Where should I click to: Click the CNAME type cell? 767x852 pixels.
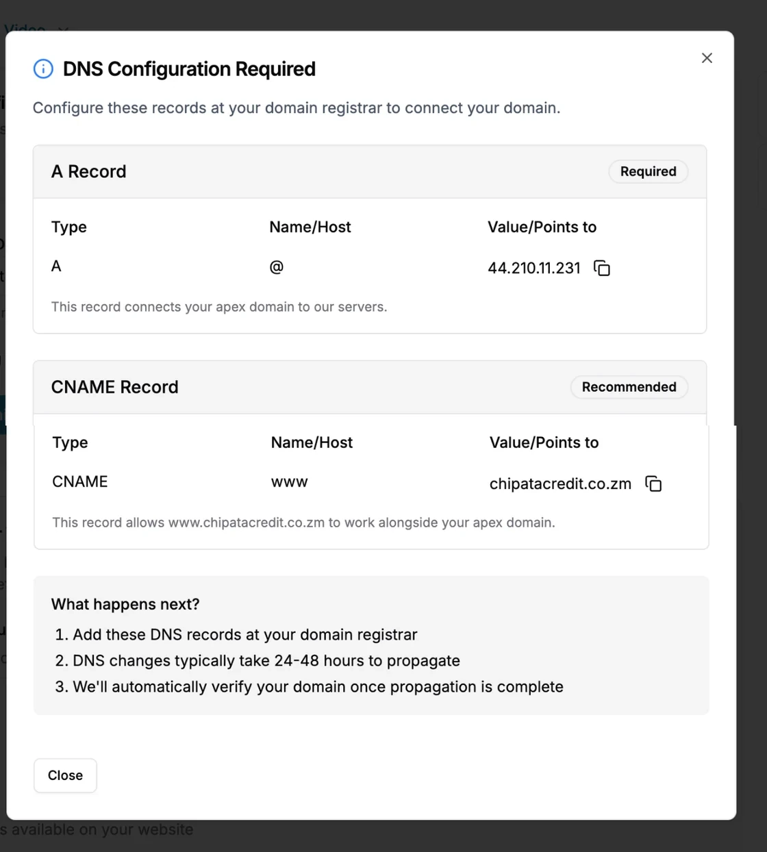pos(80,481)
